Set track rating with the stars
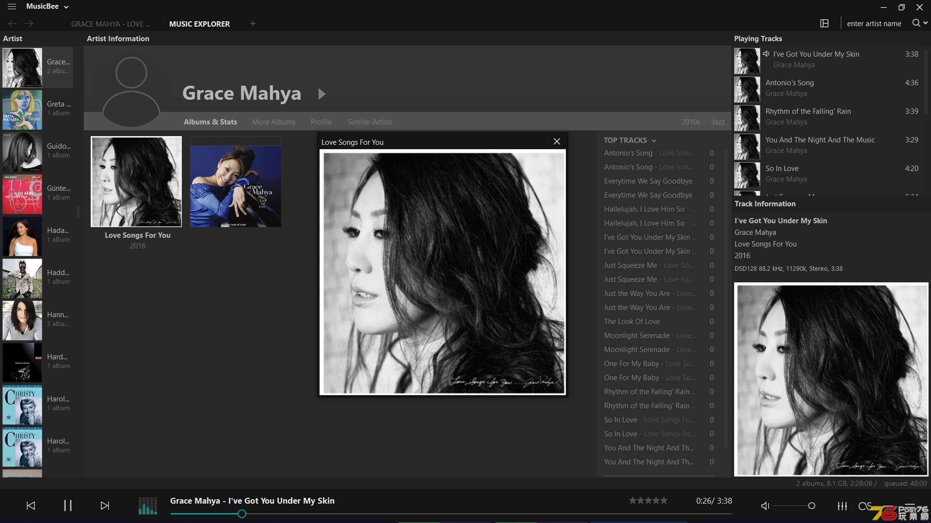 pos(648,501)
